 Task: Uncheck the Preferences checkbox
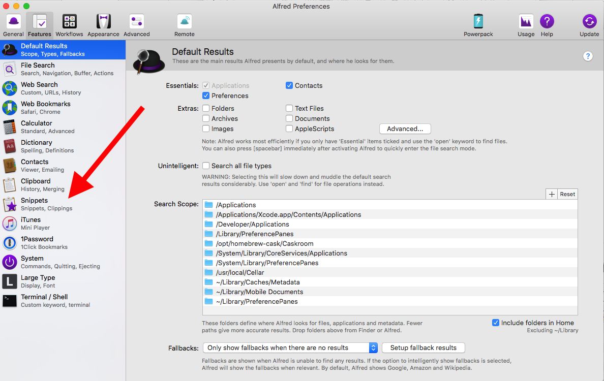pos(206,96)
